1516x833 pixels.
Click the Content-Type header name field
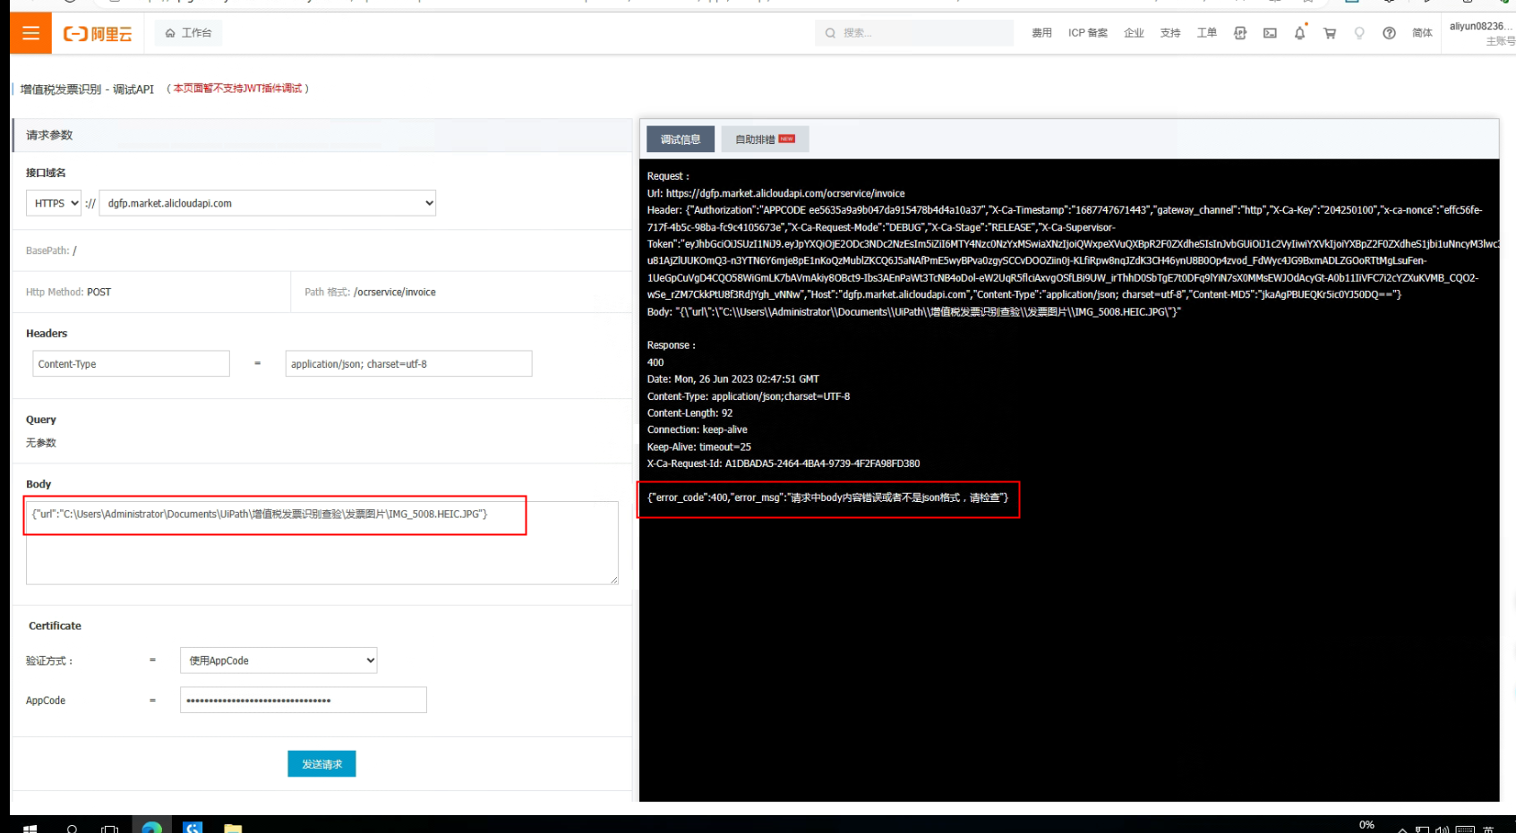point(132,364)
